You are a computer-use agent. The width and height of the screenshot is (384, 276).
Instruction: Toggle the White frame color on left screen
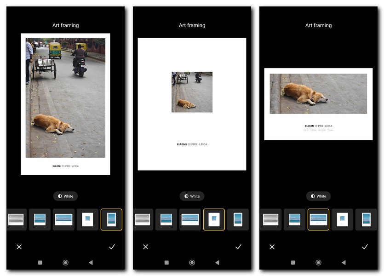[65, 196]
